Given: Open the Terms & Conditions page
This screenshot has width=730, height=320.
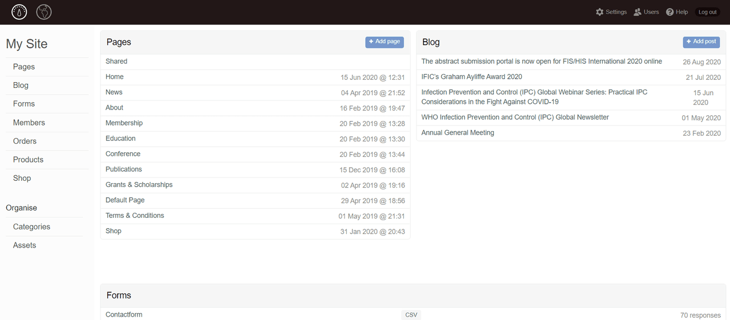Looking at the screenshot, I should 135,216.
